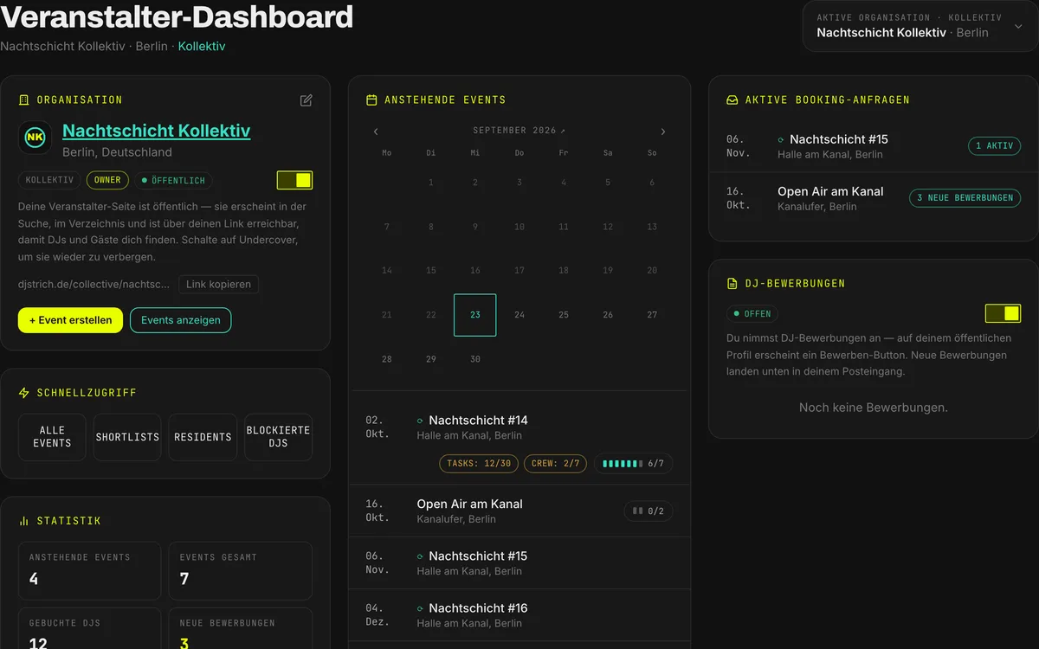Click the Tasks: 12/30 badge

click(x=478, y=464)
